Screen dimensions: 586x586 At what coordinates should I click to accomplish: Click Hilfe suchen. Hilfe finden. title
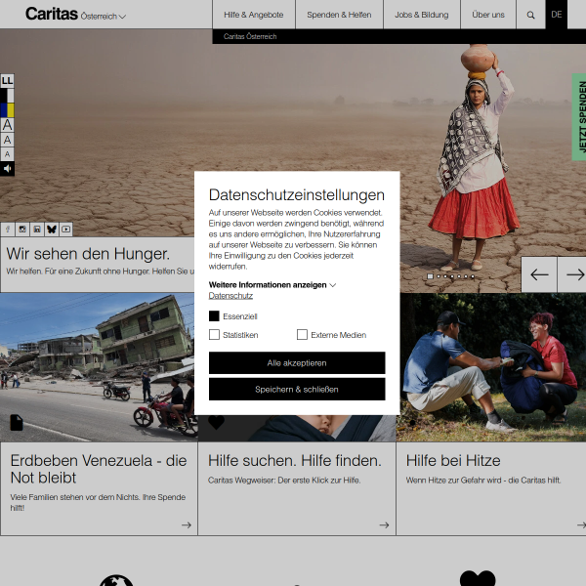coord(295,460)
